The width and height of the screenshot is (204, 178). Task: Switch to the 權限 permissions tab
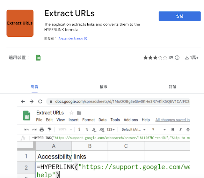(x=103, y=87)
